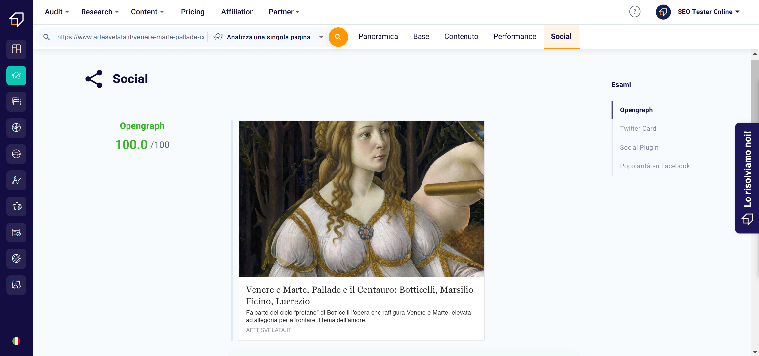Switch to the Performance tab
This screenshot has height=356, width=759.
[x=515, y=37]
